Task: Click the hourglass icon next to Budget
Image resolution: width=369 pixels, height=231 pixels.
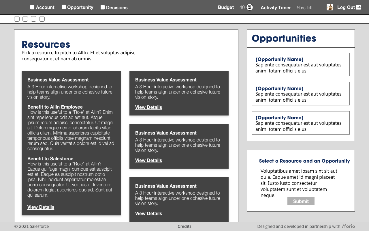Action: pyautogui.click(x=250, y=7)
